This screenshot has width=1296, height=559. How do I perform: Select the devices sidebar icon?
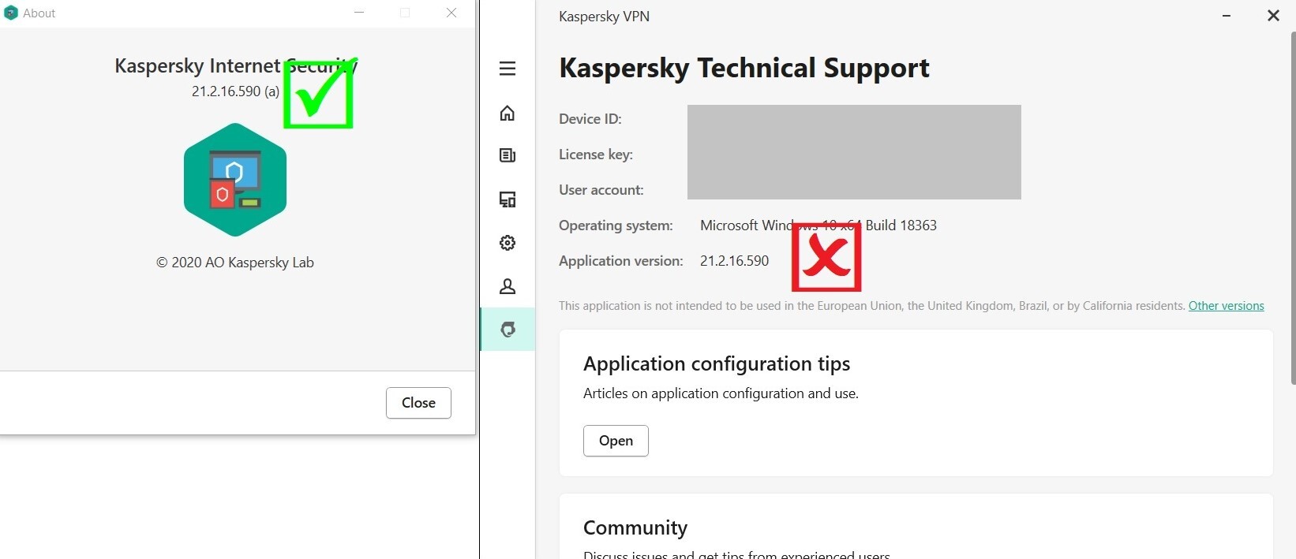[508, 199]
